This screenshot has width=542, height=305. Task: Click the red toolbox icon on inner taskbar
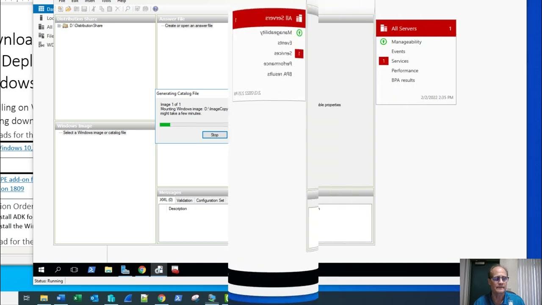[175, 270]
